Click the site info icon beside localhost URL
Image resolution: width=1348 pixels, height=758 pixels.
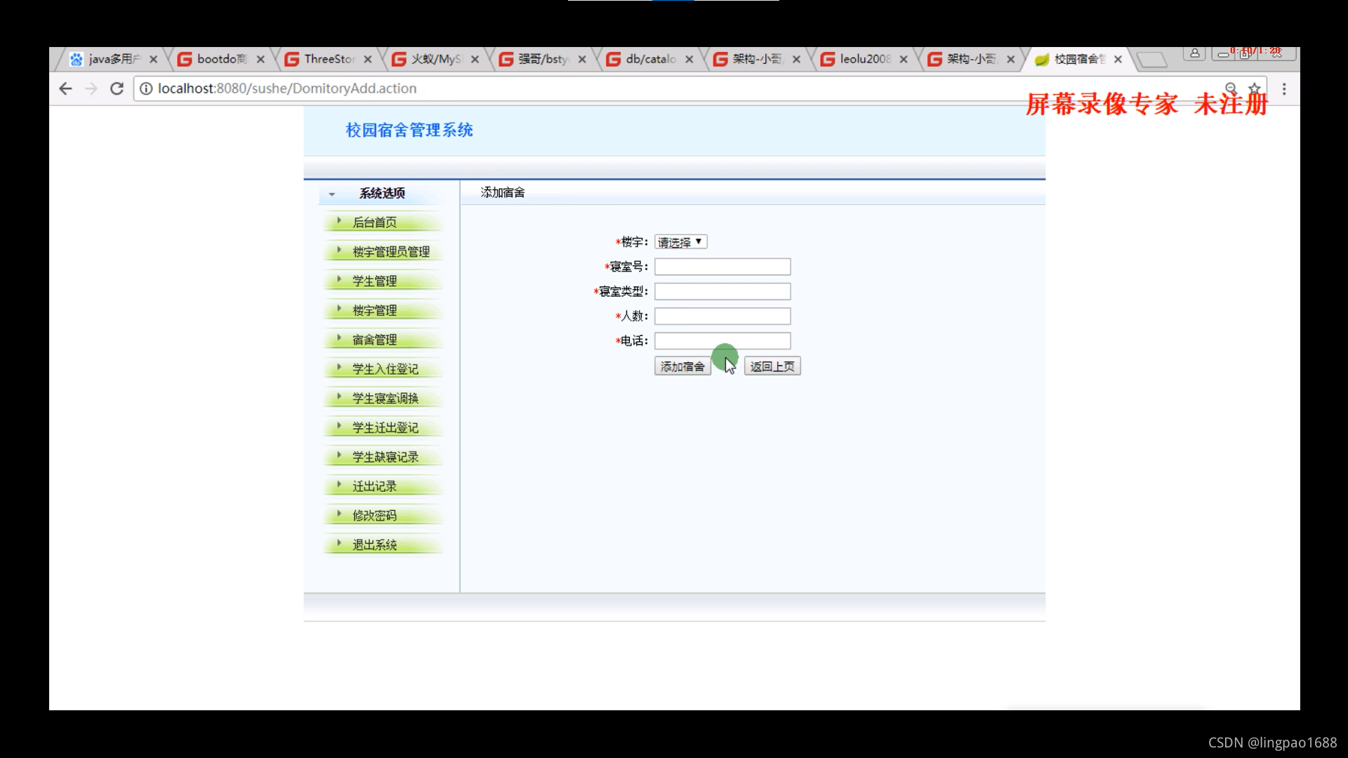(146, 88)
